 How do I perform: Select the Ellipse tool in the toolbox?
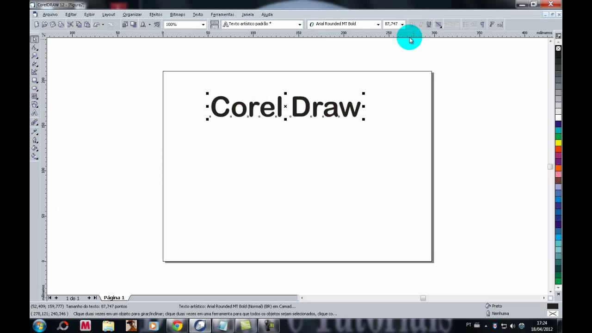point(35,88)
